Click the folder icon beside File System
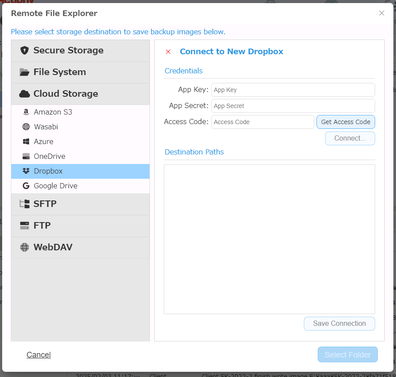 [x=24, y=72]
